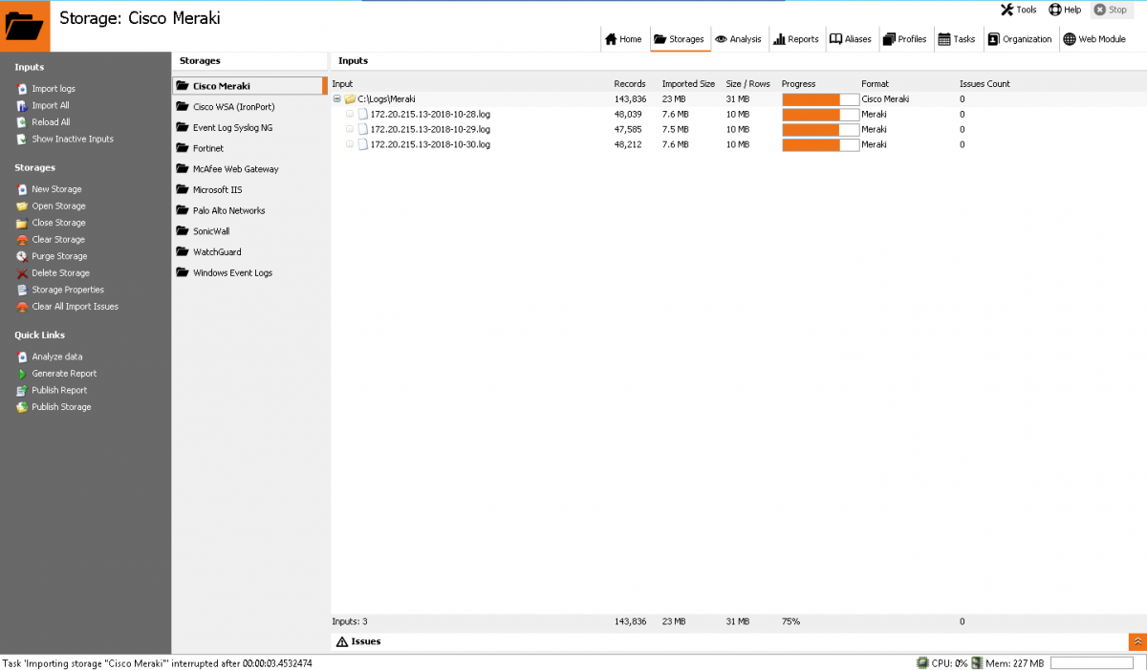Click the Purge Storage icon
The width and height of the screenshot is (1147, 670).
click(x=21, y=255)
